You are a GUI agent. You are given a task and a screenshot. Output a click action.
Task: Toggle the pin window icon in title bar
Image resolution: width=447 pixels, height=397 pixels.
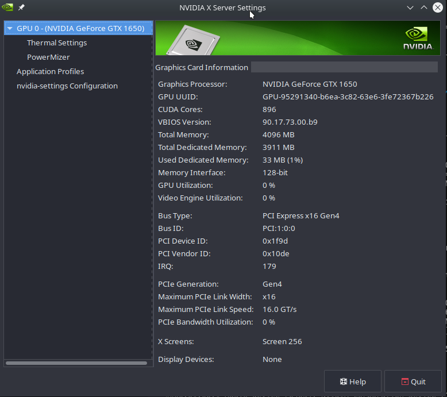[x=21, y=7]
